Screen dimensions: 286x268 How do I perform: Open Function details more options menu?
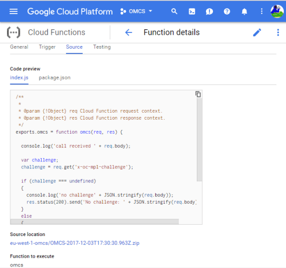point(278,32)
